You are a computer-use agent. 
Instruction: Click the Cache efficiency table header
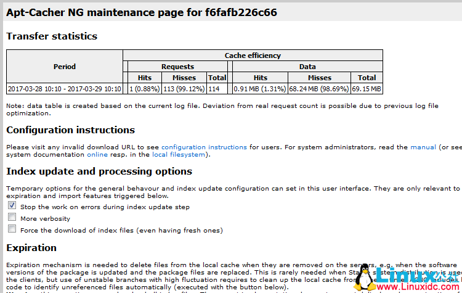253,56
